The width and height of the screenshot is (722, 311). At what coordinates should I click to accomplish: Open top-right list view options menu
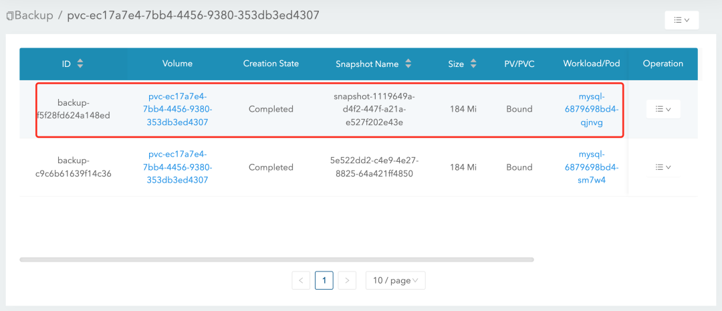coord(681,20)
